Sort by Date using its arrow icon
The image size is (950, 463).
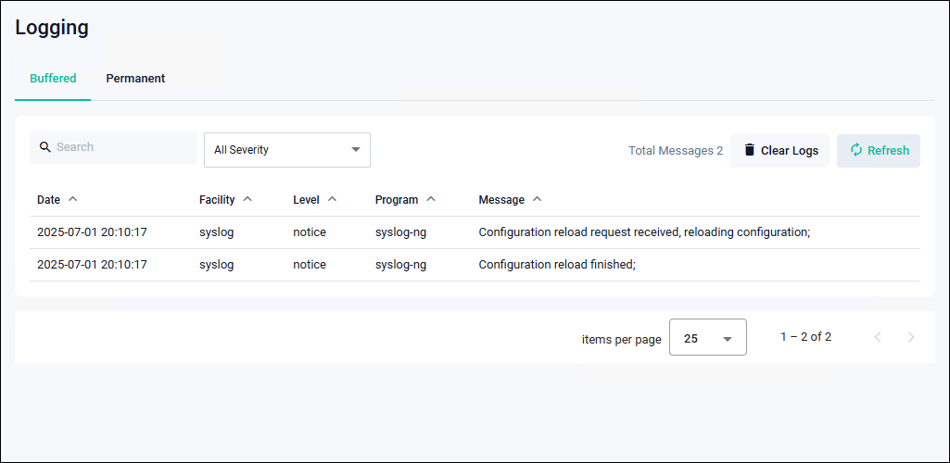(x=73, y=199)
